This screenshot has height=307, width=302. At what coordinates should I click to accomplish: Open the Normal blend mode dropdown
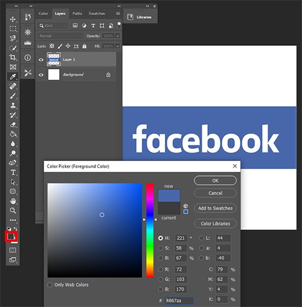pyautogui.click(x=60, y=36)
